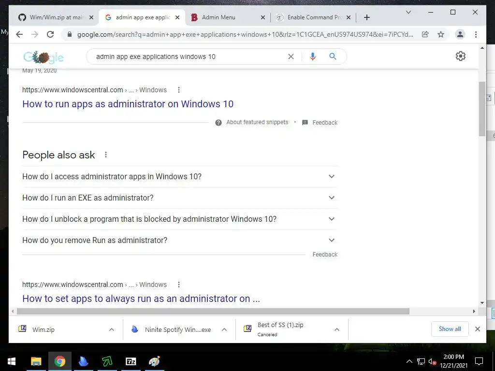Image resolution: width=495 pixels, height=371 pixels.
Task: Click the taskbar clock and date
Action: 453,361
